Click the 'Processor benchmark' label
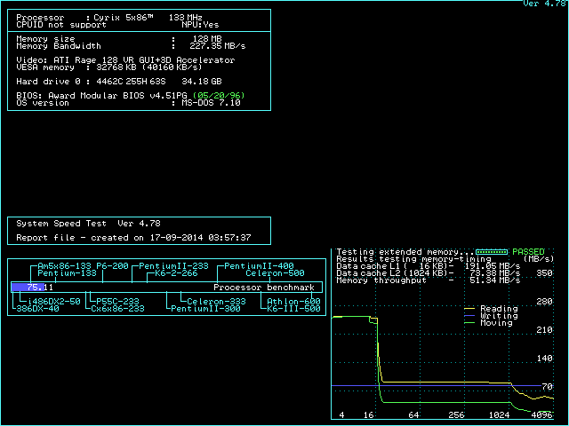The width and height of the screenshot is (569, 426). click(x=264, y=288)
